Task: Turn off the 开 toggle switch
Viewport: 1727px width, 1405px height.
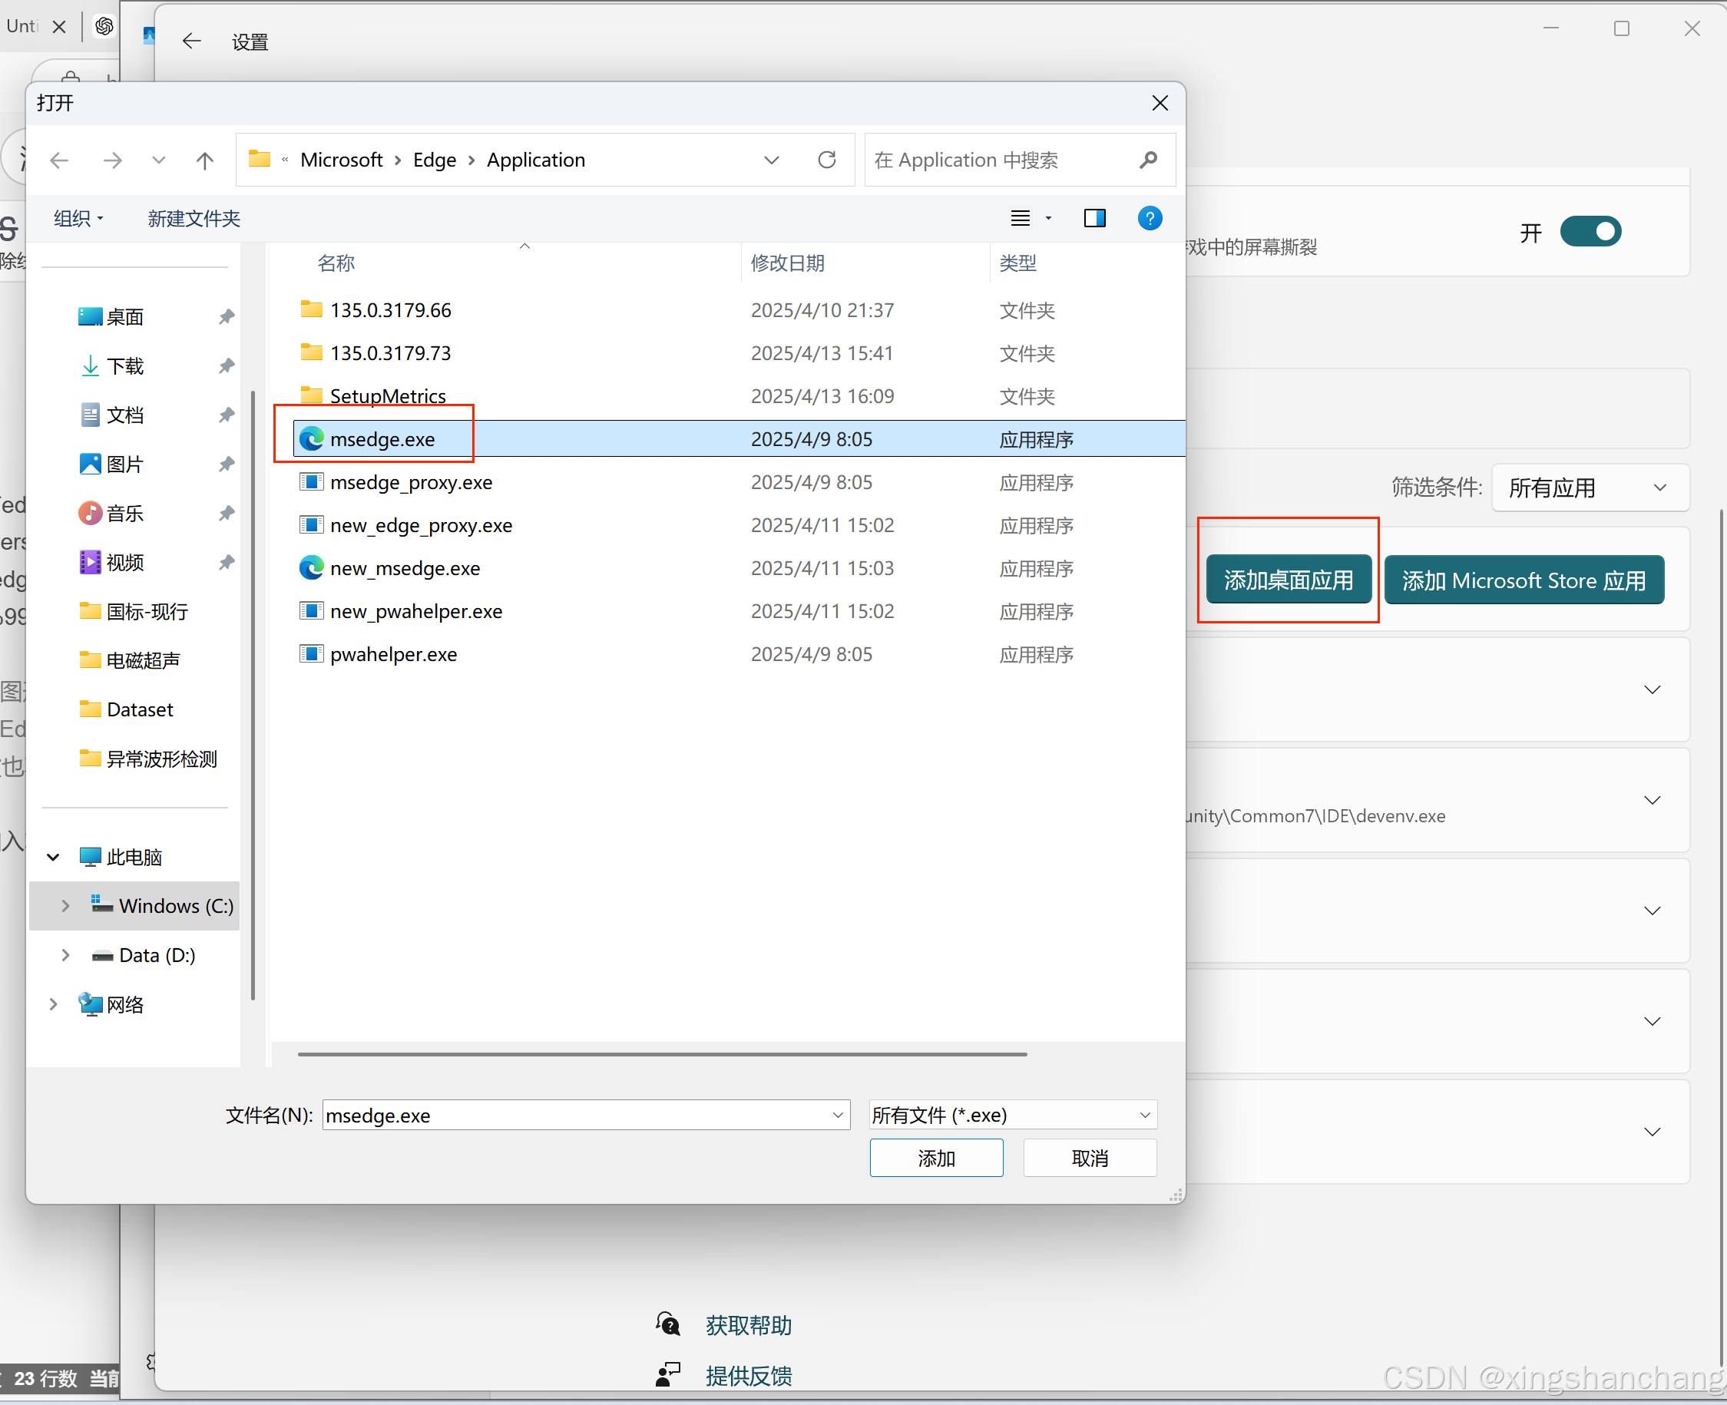Action: 1590,233
